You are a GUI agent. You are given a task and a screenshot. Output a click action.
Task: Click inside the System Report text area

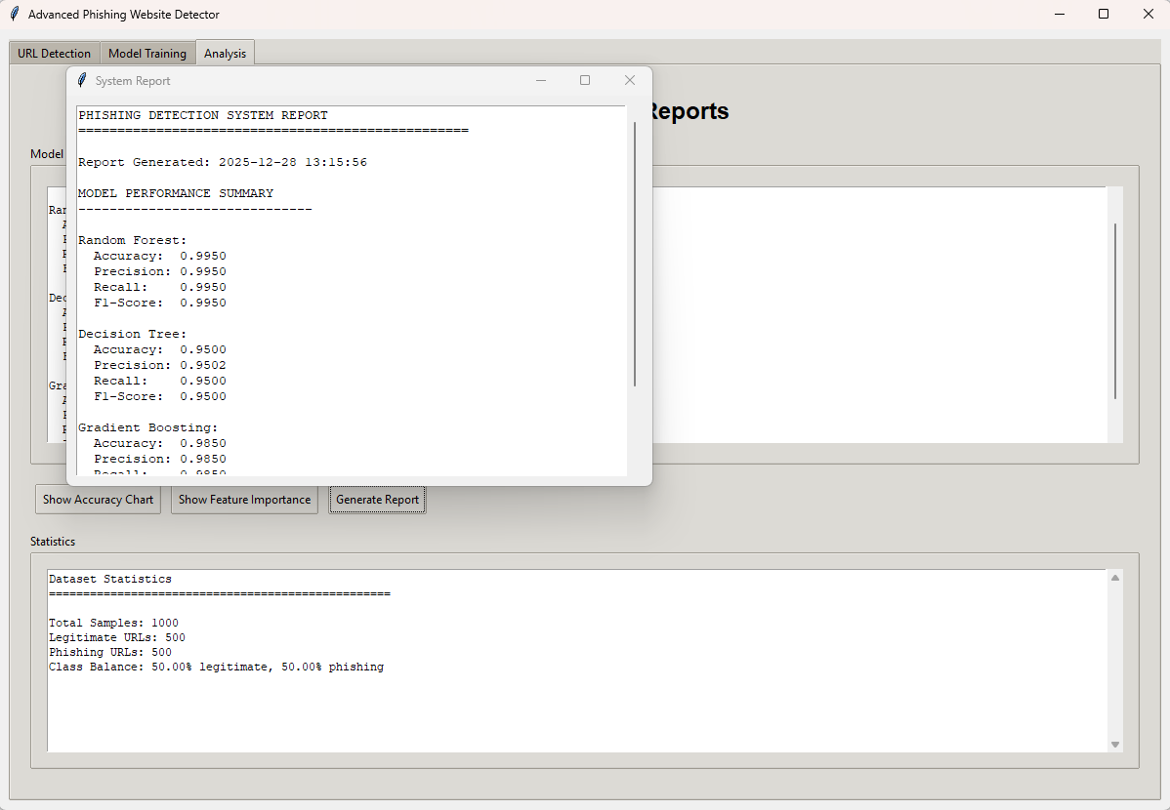[x=391, y=293]
